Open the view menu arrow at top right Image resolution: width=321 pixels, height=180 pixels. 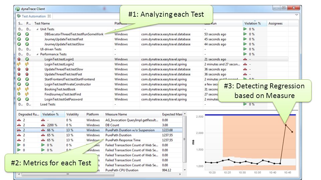click(297, 15)
